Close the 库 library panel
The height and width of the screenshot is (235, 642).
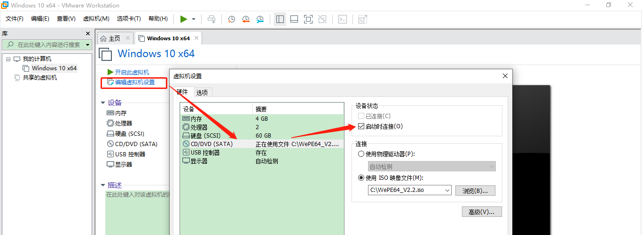[x=87, y=34]
